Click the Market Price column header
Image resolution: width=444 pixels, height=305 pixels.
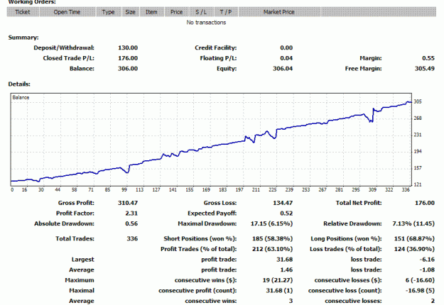click(279, 12)
